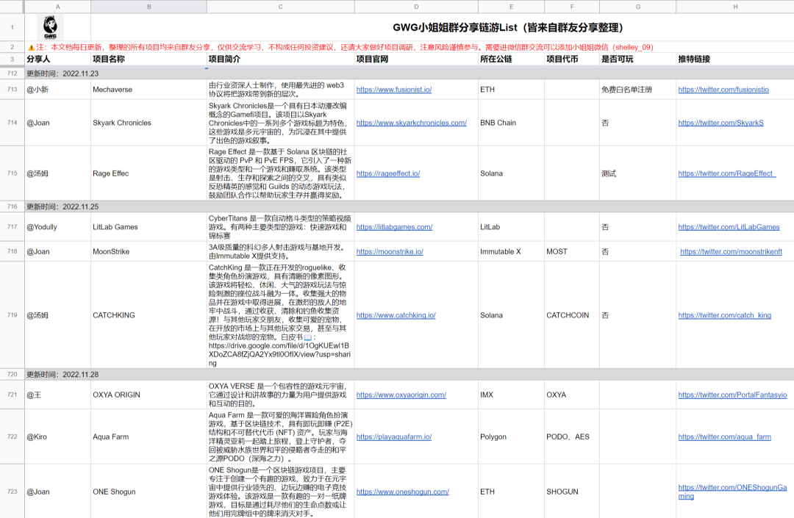Click the 所在公链 header cell

pos(512,60)
